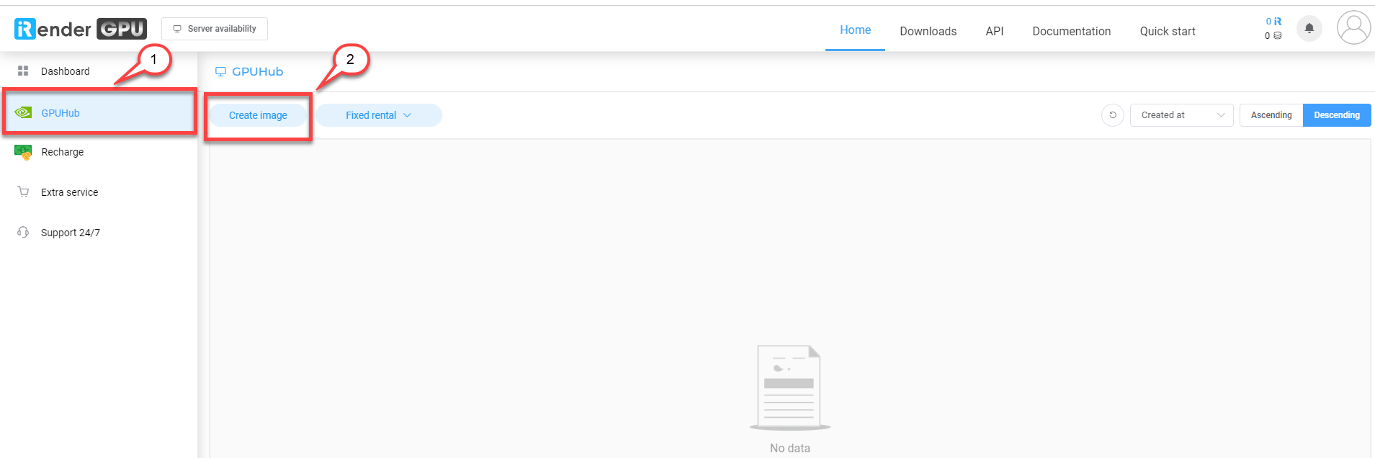The width and height of the screenshot is (1375, 458).
Task: Open the Quick start page
Action: [x=1167, y=31]
